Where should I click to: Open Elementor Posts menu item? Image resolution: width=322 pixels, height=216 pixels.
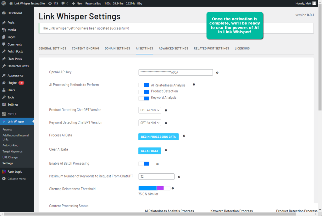[x=17, y=66]
